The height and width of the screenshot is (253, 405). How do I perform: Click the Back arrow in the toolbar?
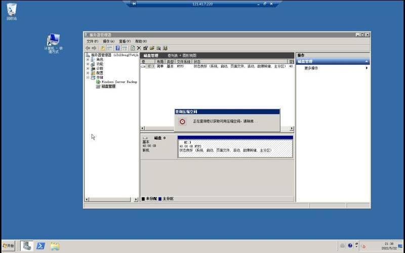(88, 48)
